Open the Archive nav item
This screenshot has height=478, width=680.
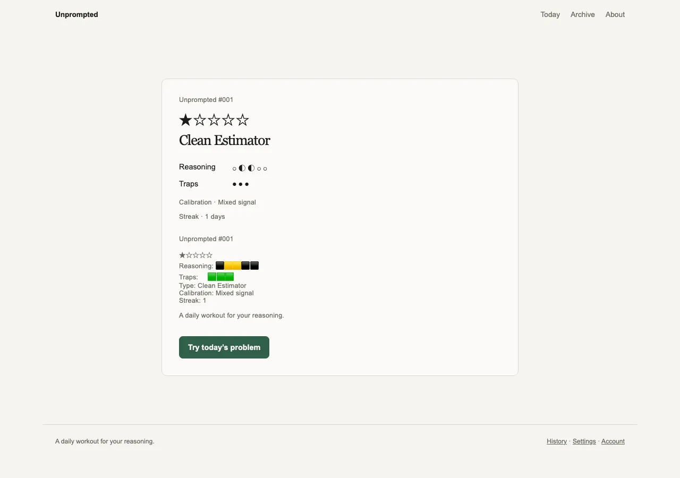click(583, 14)
